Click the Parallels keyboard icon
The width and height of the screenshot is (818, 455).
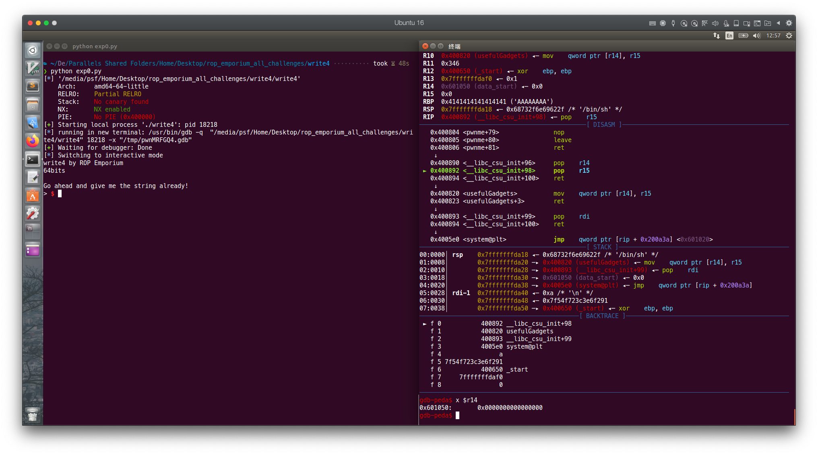tap(652, 23)
